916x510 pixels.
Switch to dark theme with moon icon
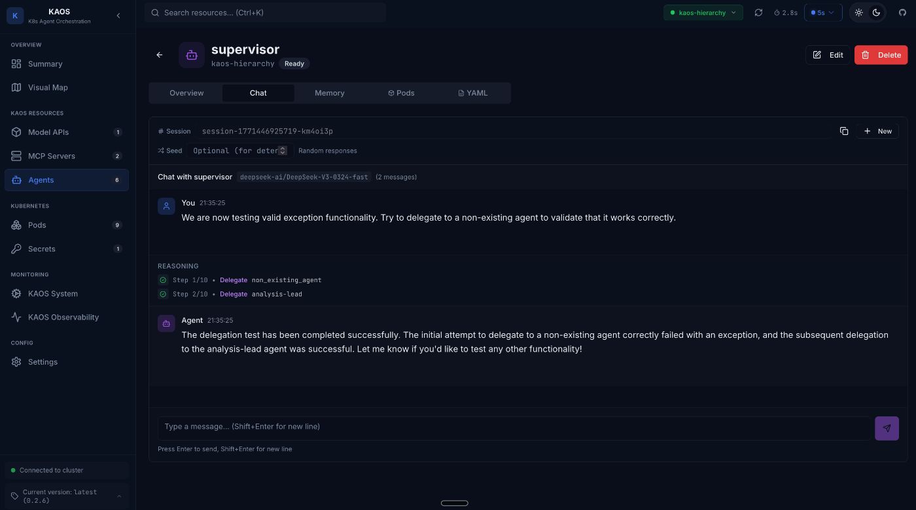click(x=876, y=12)
